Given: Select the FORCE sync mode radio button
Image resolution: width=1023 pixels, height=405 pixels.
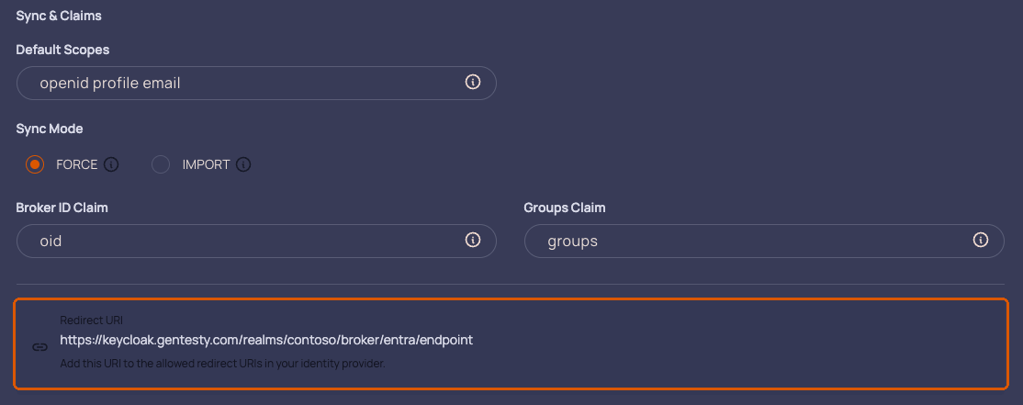Looking at the screenshot, I should [x=35, y=164].
